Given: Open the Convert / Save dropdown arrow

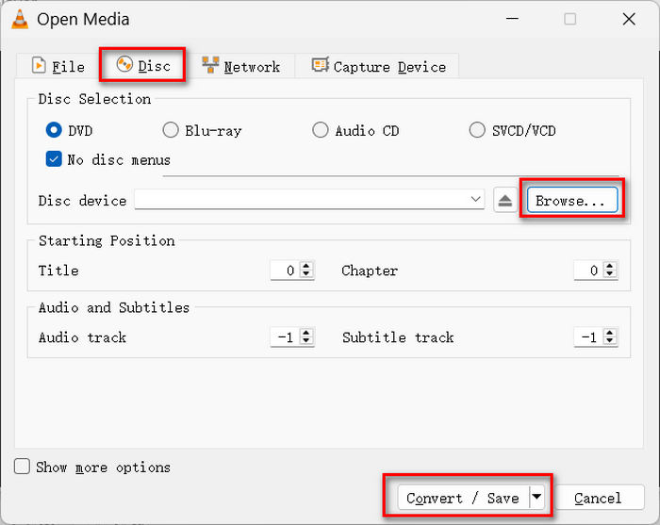Looking at the screenshot, I should [536, 498].
